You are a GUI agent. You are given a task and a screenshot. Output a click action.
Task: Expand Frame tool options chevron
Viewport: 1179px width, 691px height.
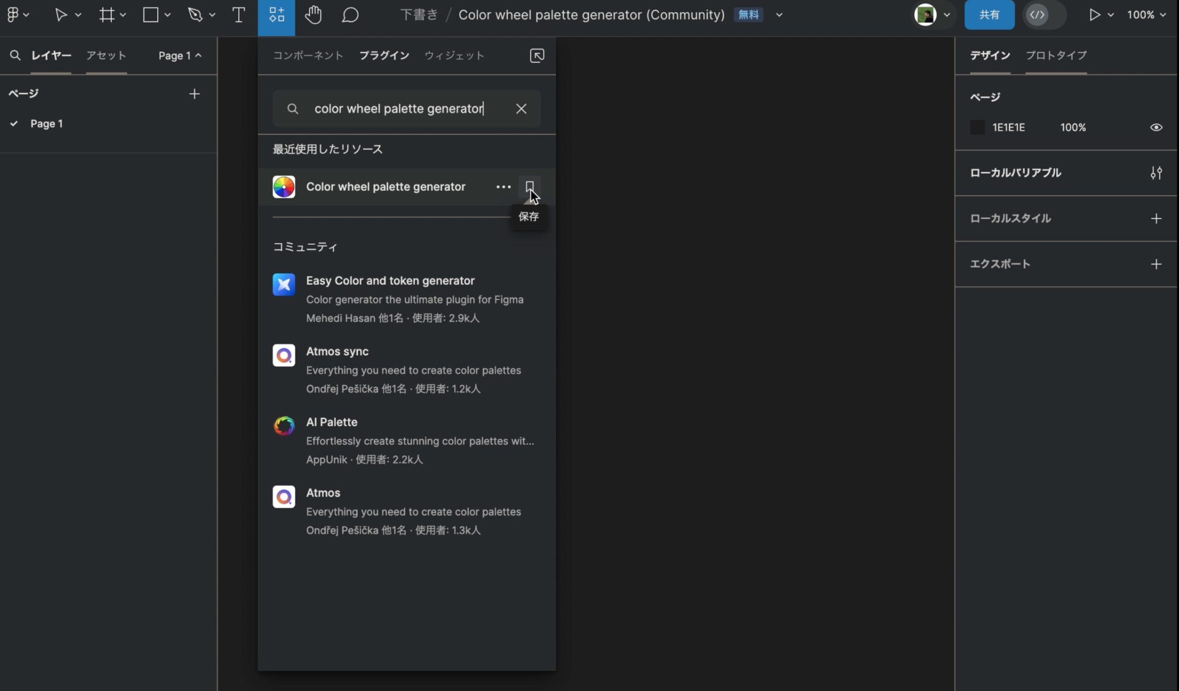123,15
